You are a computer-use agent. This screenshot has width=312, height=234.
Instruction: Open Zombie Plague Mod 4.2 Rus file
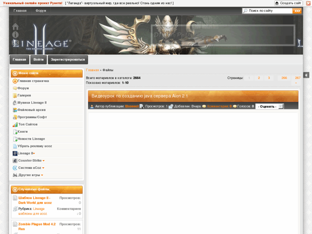point(37,227)
